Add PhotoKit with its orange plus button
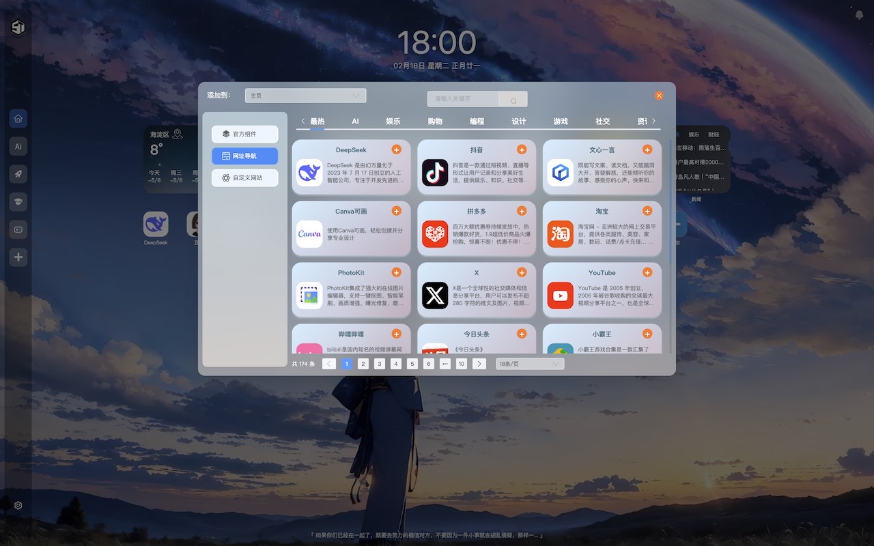The height and width of the screenshot is (546, 874). point(396,272)
